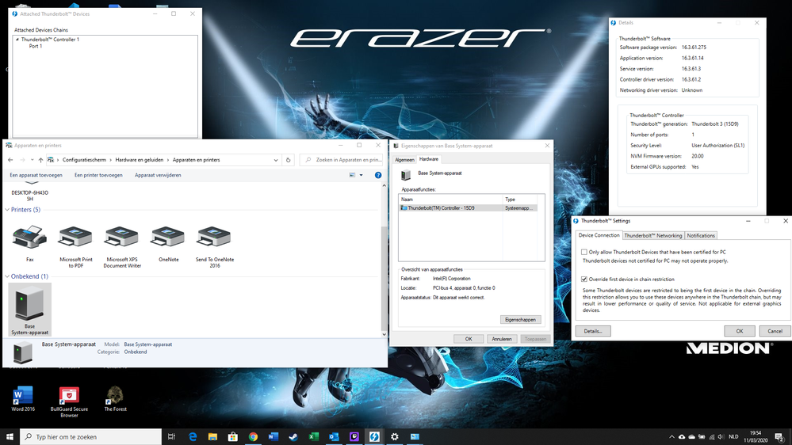
Task: Open BullGuard Secure Browser desktop shortcut
Action: [x=69, y=396]
